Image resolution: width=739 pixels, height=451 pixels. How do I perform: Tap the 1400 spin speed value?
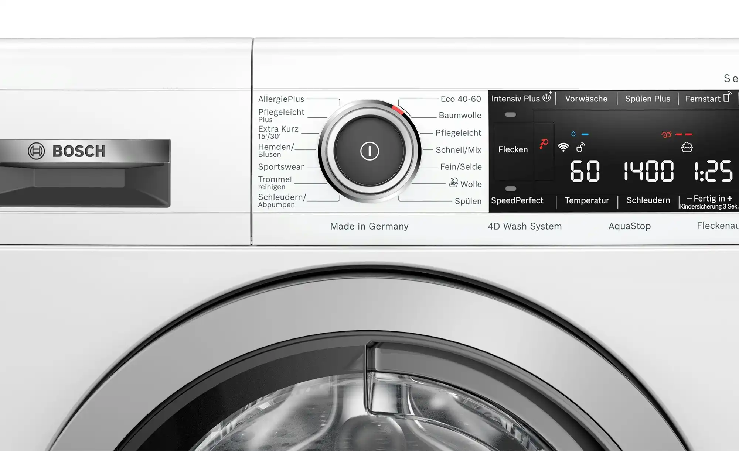point(649,171)
